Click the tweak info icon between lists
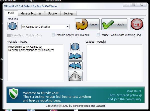150x111 pixels. 75,47
